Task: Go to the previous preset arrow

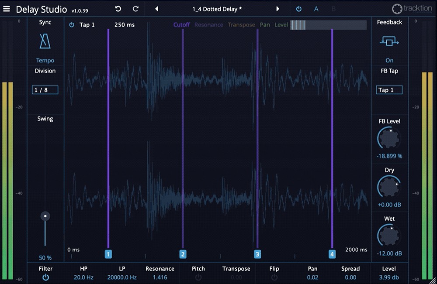Action: 156,9
